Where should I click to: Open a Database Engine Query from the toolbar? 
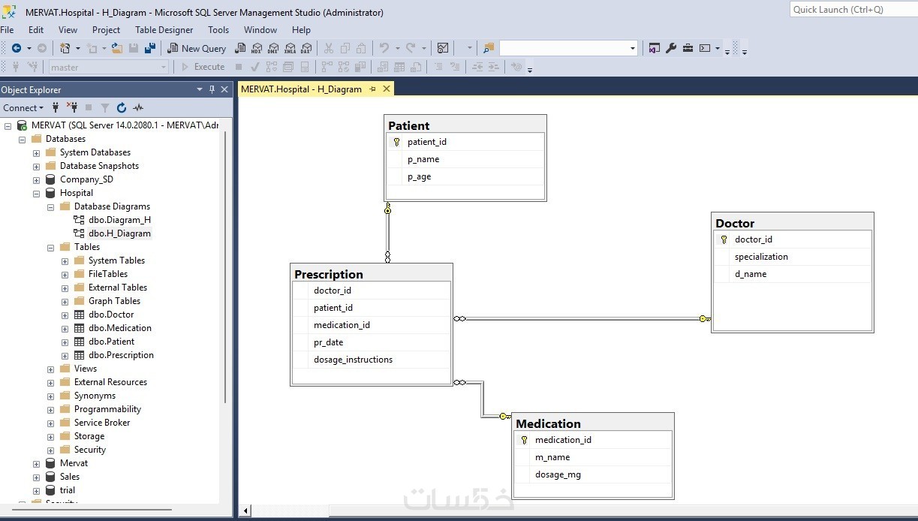240,48
